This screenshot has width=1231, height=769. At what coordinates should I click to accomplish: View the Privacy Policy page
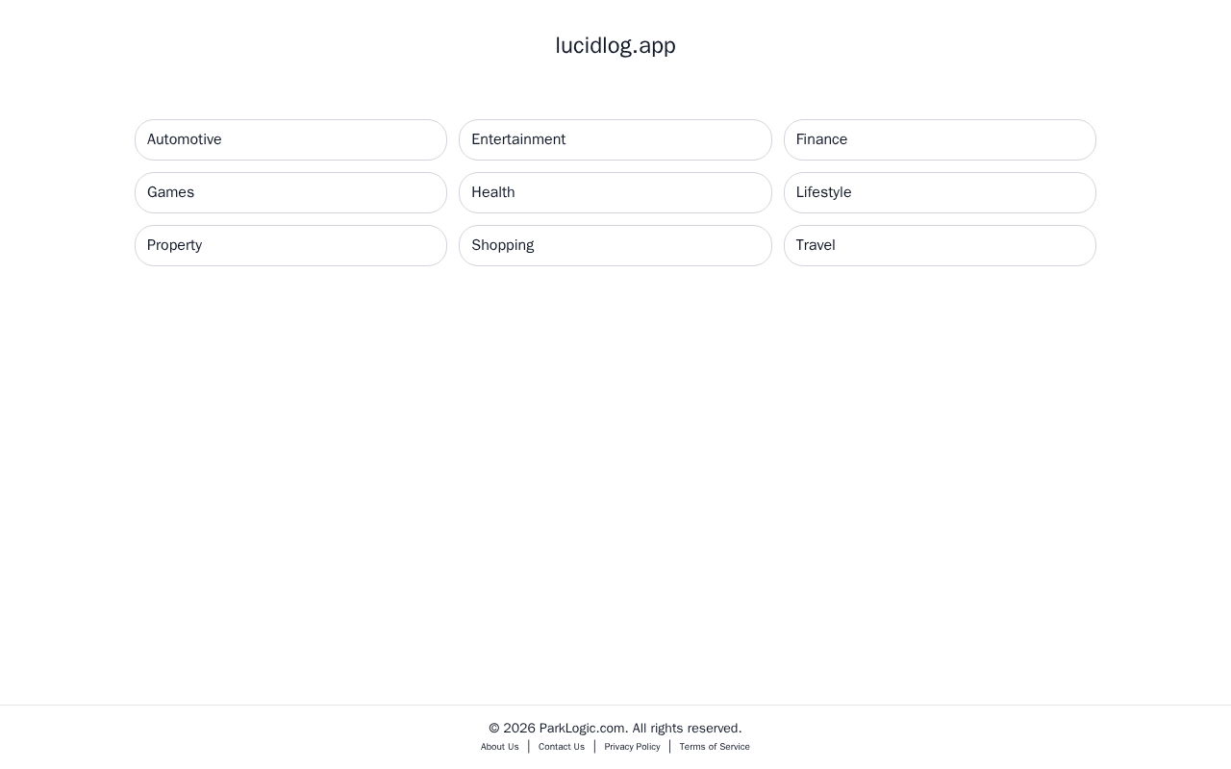click(632, 747)
